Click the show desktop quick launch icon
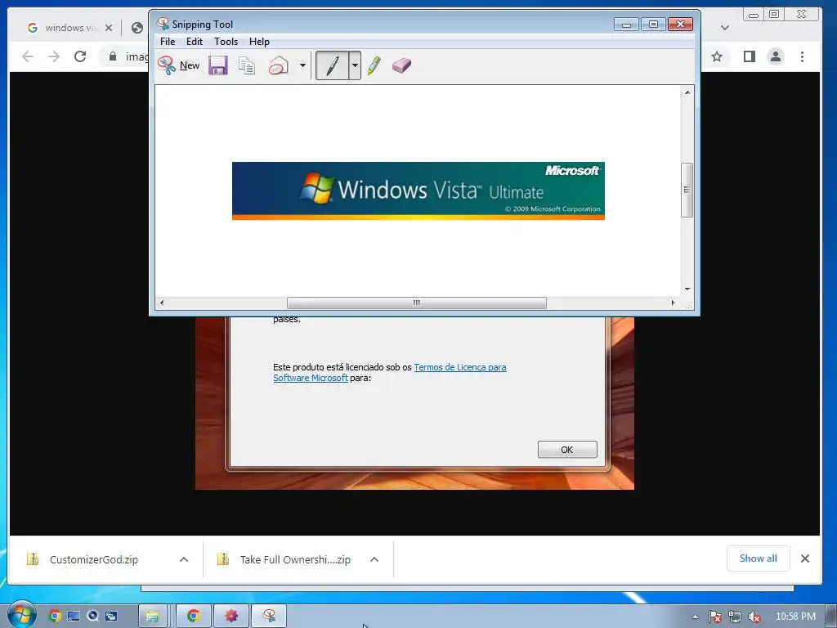Viewport: 837px width, 628px height. click(74, 617)
